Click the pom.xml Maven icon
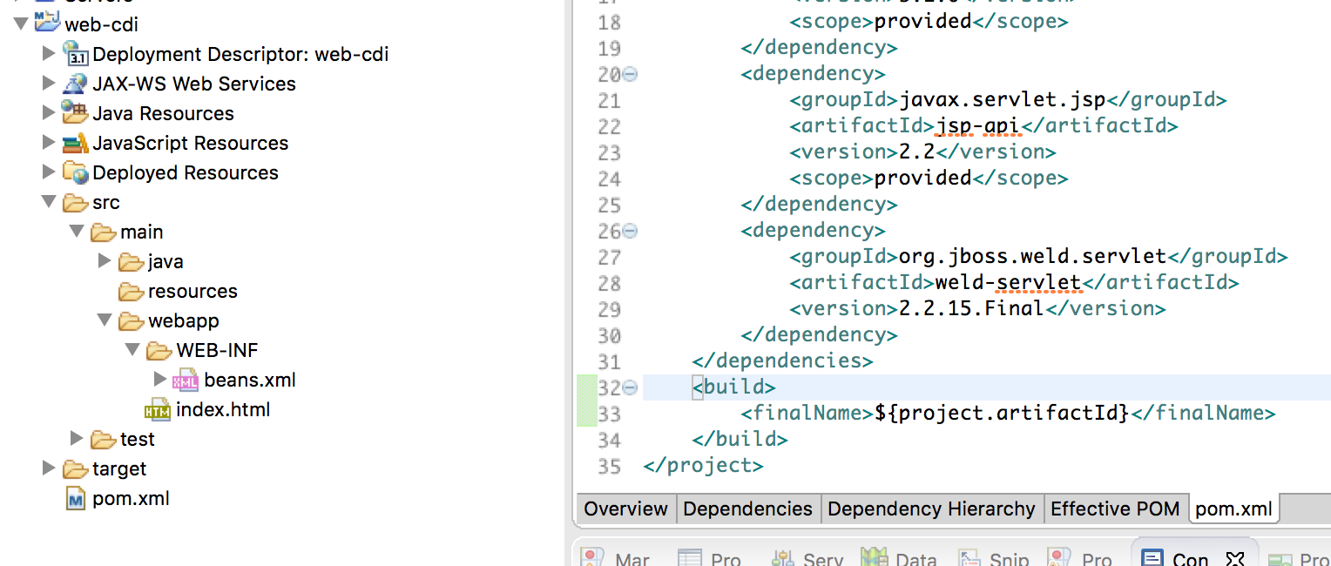The width and height of the screenshot is (1331, 566). coord(78,498)
